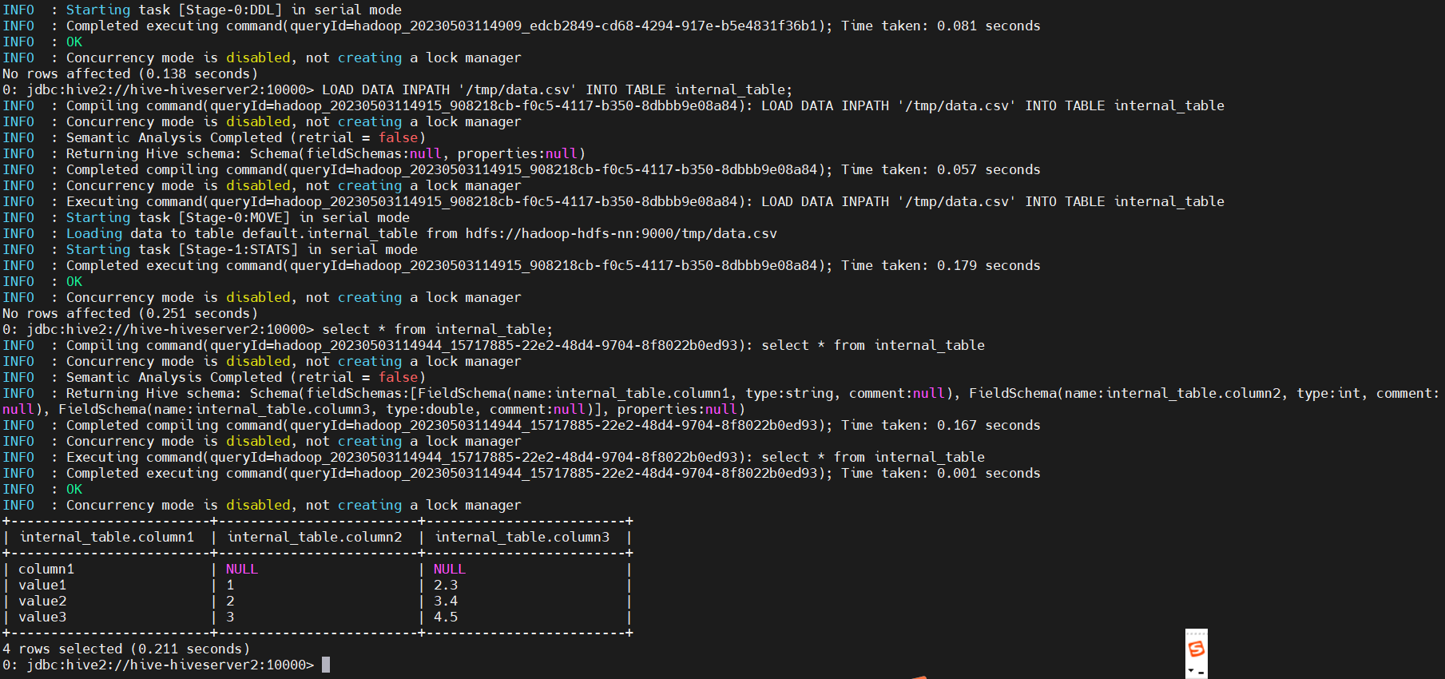Click the "3.4" cell in the value2 row

tap(446, 601)
